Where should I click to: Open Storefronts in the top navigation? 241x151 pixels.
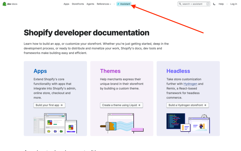tap(78, 4)
